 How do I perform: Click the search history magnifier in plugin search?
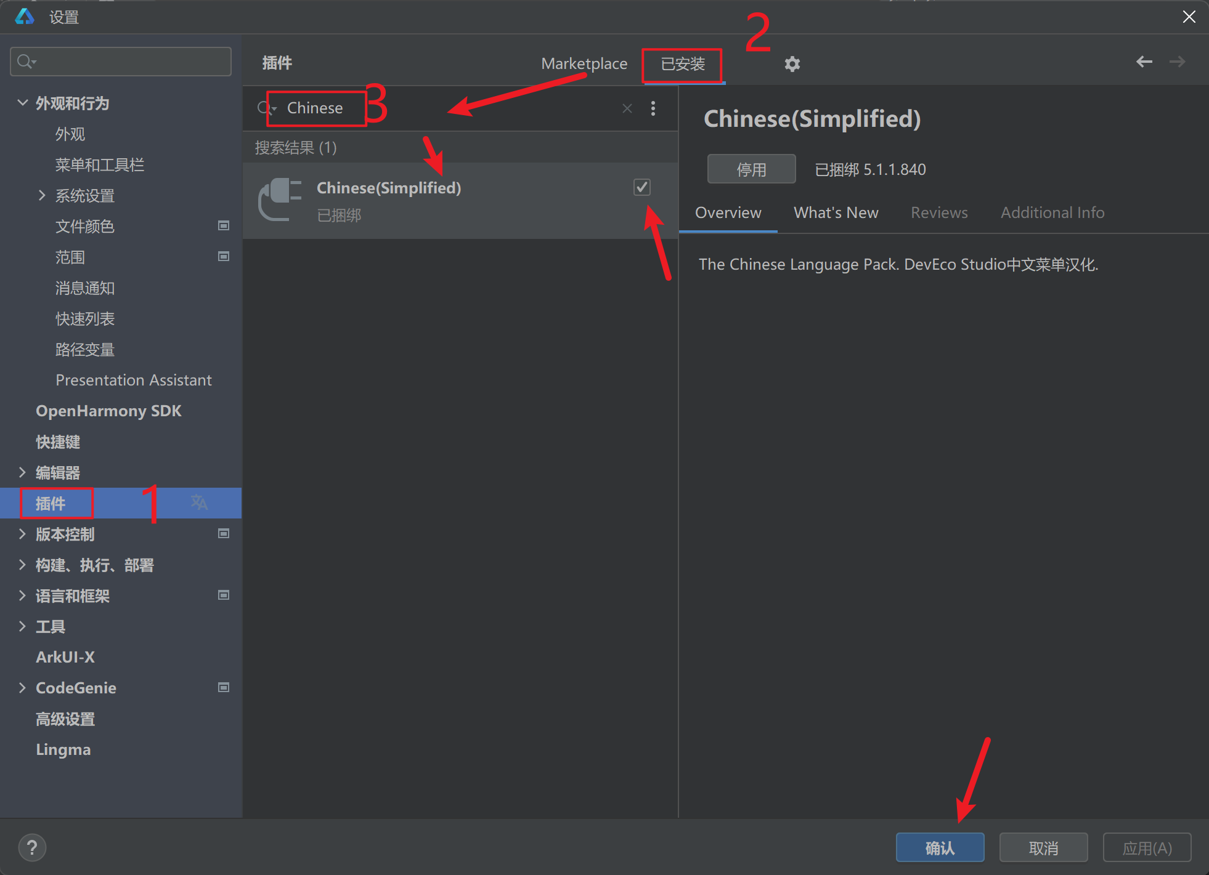pos(266,108)
